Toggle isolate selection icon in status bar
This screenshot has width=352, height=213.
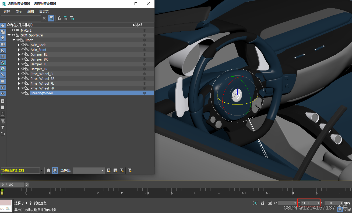point(255,203)
